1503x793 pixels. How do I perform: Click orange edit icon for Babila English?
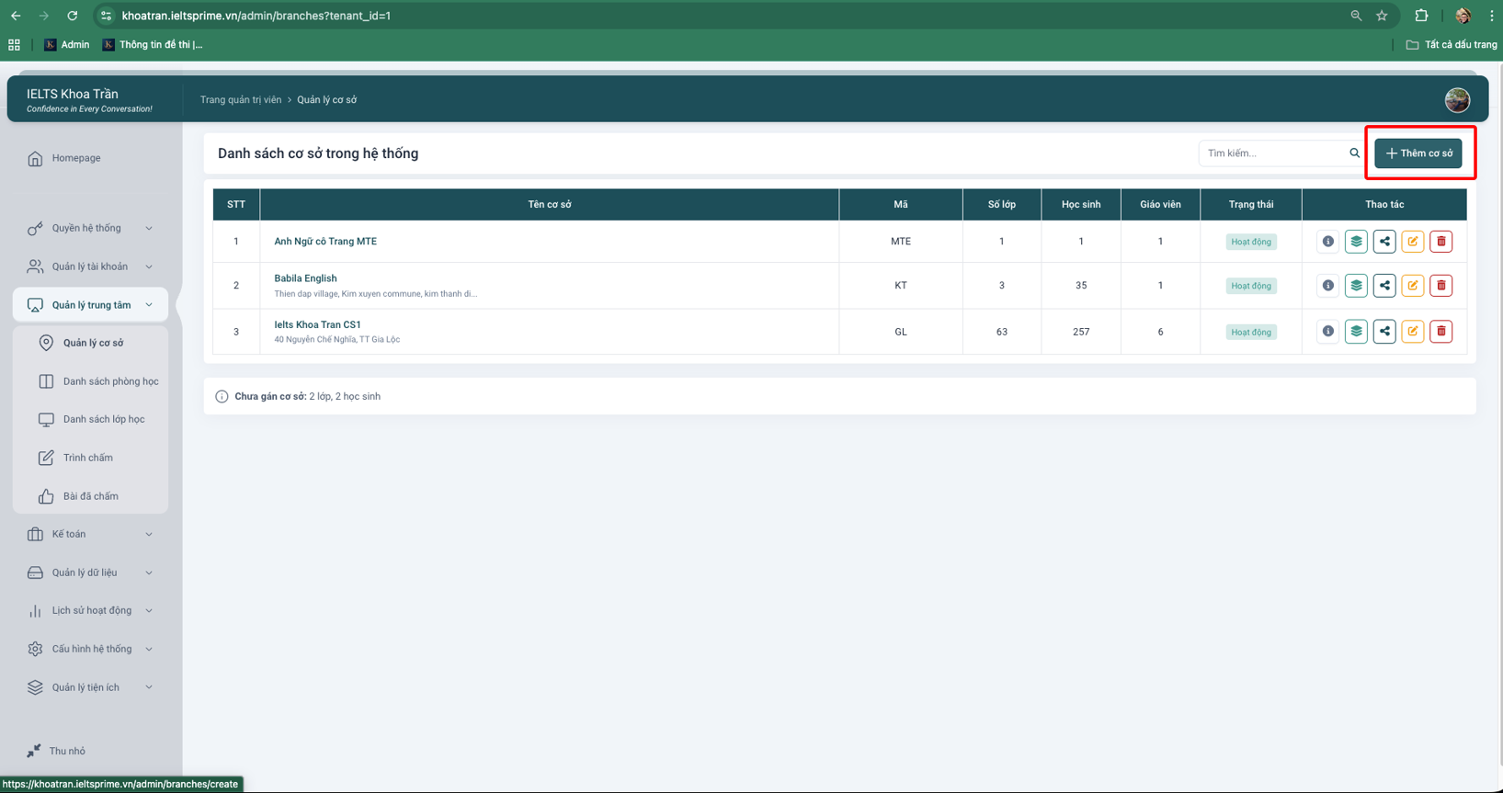coord(1413,286)
